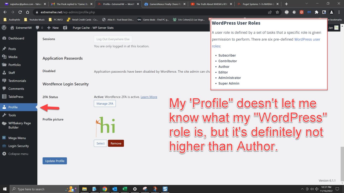Open Mega Menu settings

coord(17,138)
